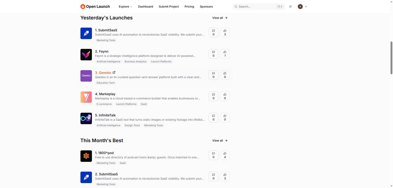Open the '3. Qeeebo' project title
The height and width of the screenshot is (188, 393).
pyautogui.click(x=103, y=73)
